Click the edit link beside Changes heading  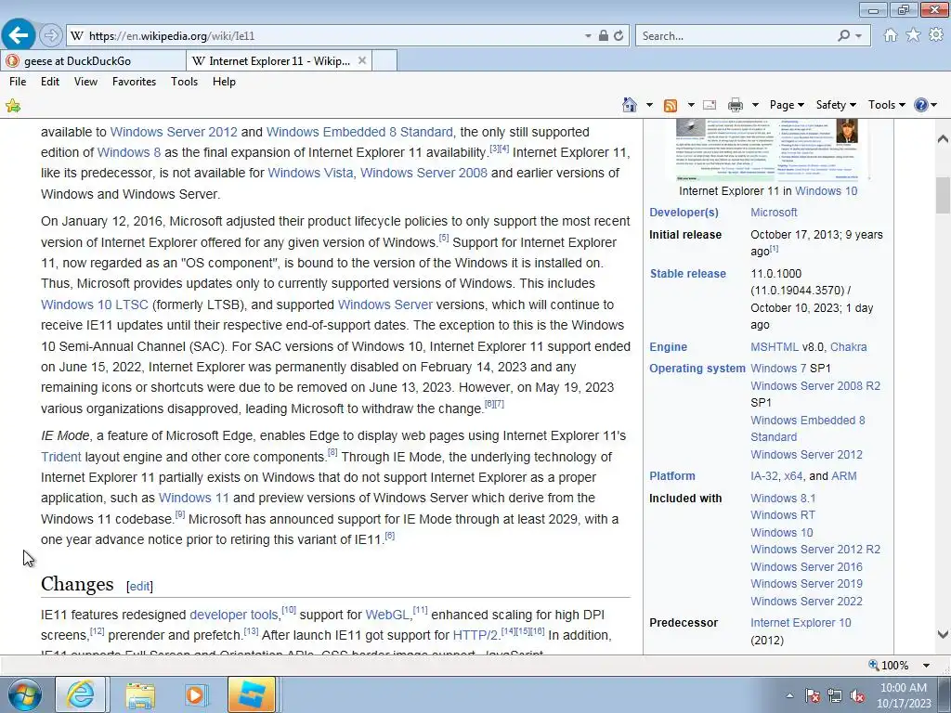coord(139,587)
